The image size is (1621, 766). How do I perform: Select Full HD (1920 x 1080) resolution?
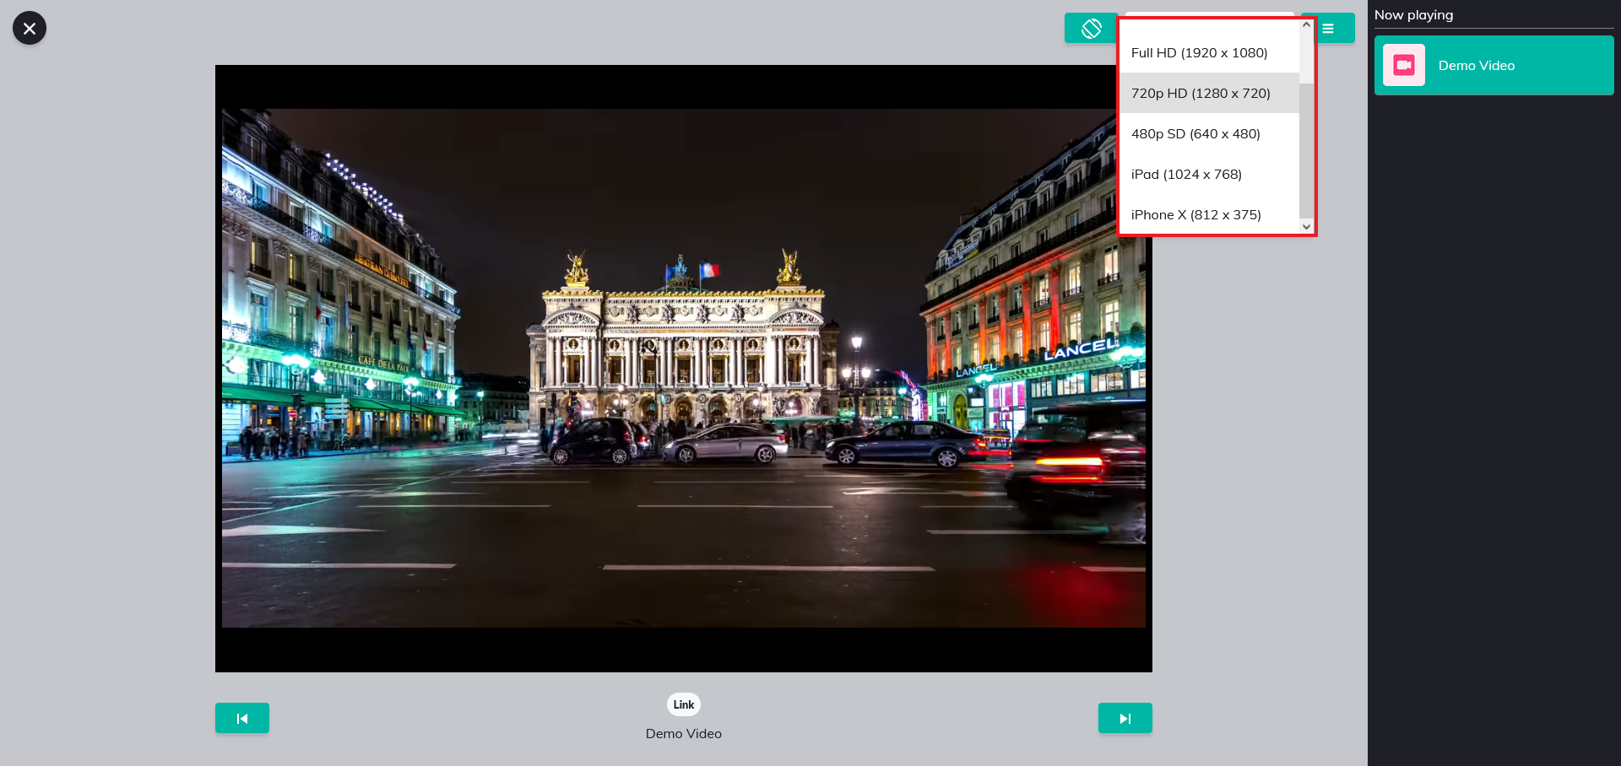click(1199, 52)
